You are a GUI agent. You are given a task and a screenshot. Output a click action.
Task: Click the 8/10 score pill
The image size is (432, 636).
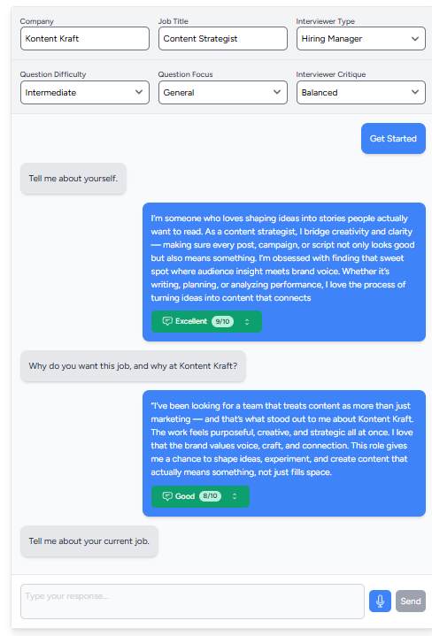tap(211, 496)
